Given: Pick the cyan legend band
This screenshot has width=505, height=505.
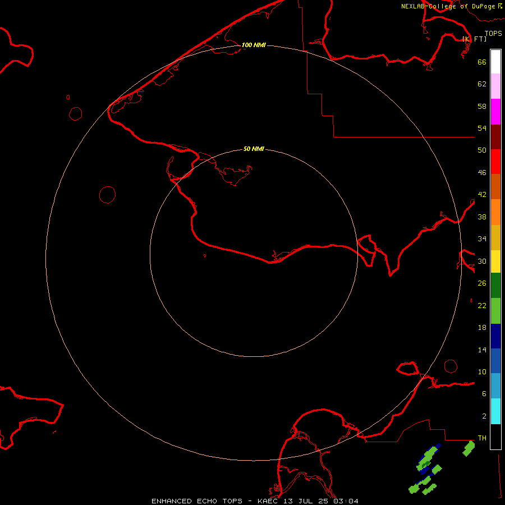Looking at the screenshot, I should pos(495,411).
